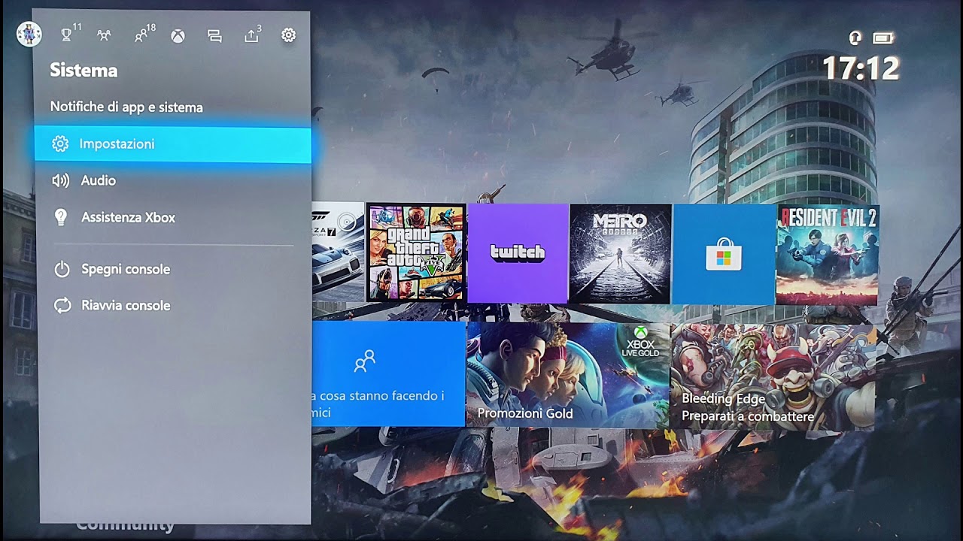Open the Metro Exodus game tile
This screenshot has height=541, width=963.
pyautogui.click(x=620, y=253)
